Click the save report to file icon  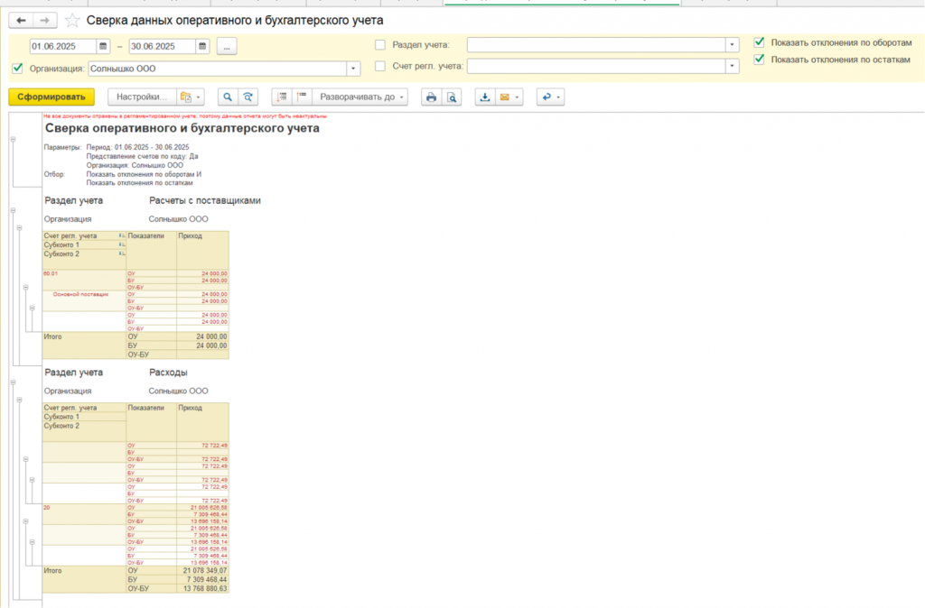[485, 97]
